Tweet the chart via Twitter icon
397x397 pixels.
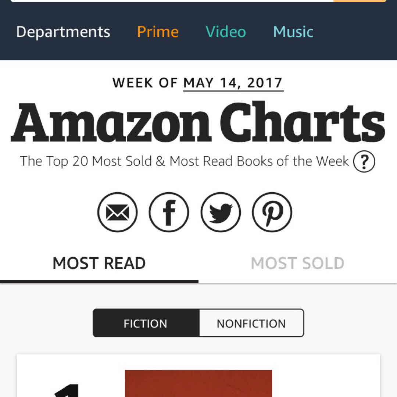[221, 212]
